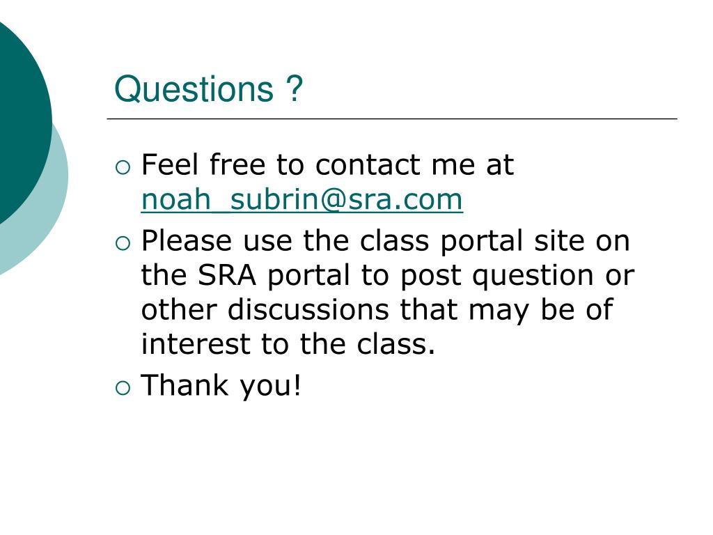713x535 pixels.
Task: Click the horizontal divider line under the title
Action: click(392, 118)
